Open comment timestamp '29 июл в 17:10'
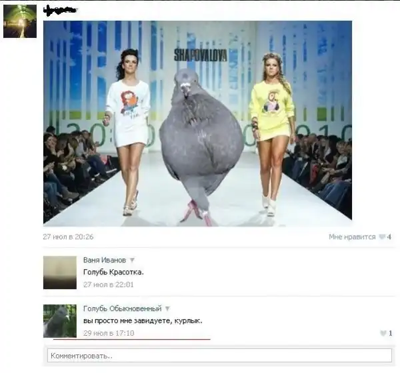This screenshot has width=400, height=373. [x=108, y=333]
